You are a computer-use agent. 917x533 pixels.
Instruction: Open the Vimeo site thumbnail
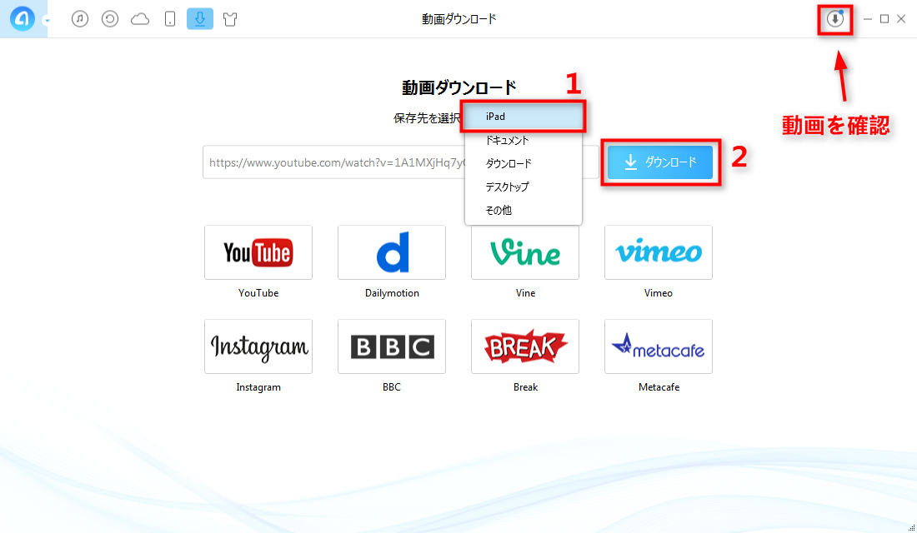tap(659, 252)
